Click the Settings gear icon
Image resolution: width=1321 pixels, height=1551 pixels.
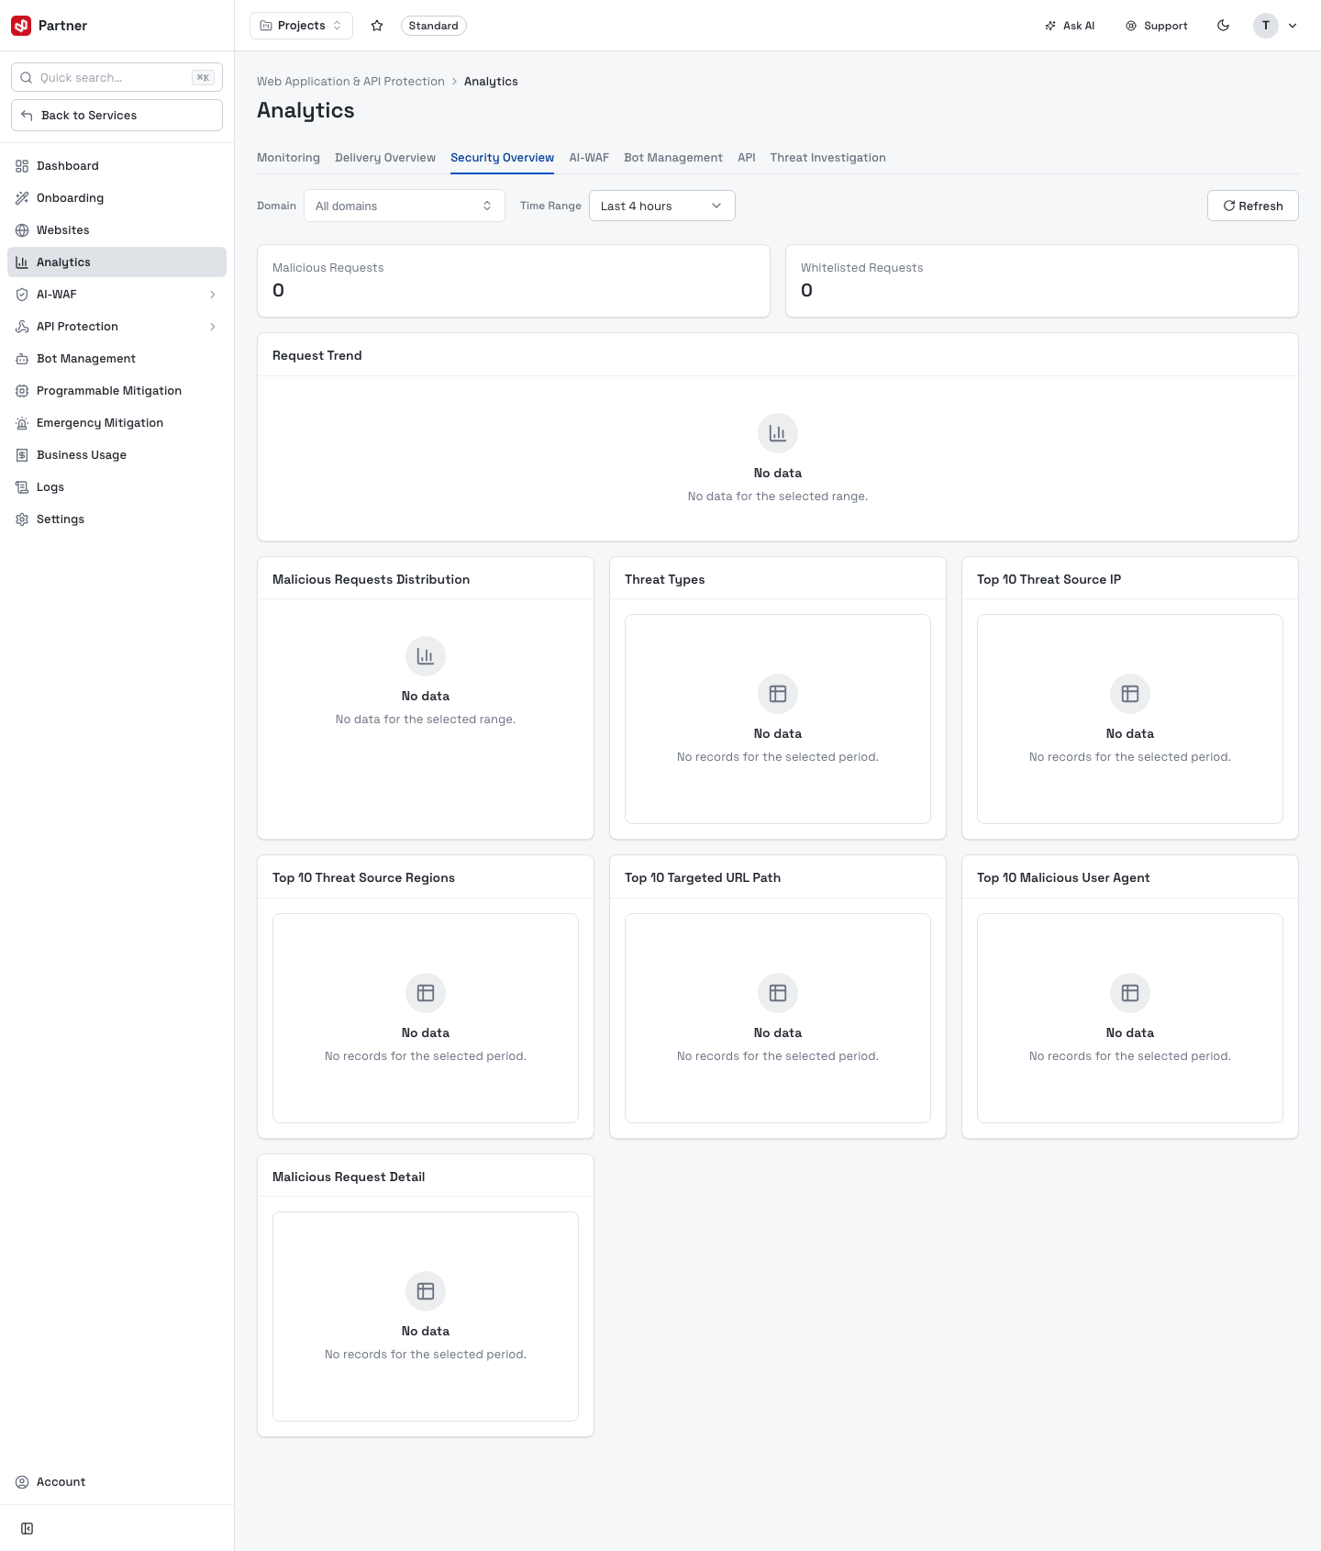tap(22, 519)
